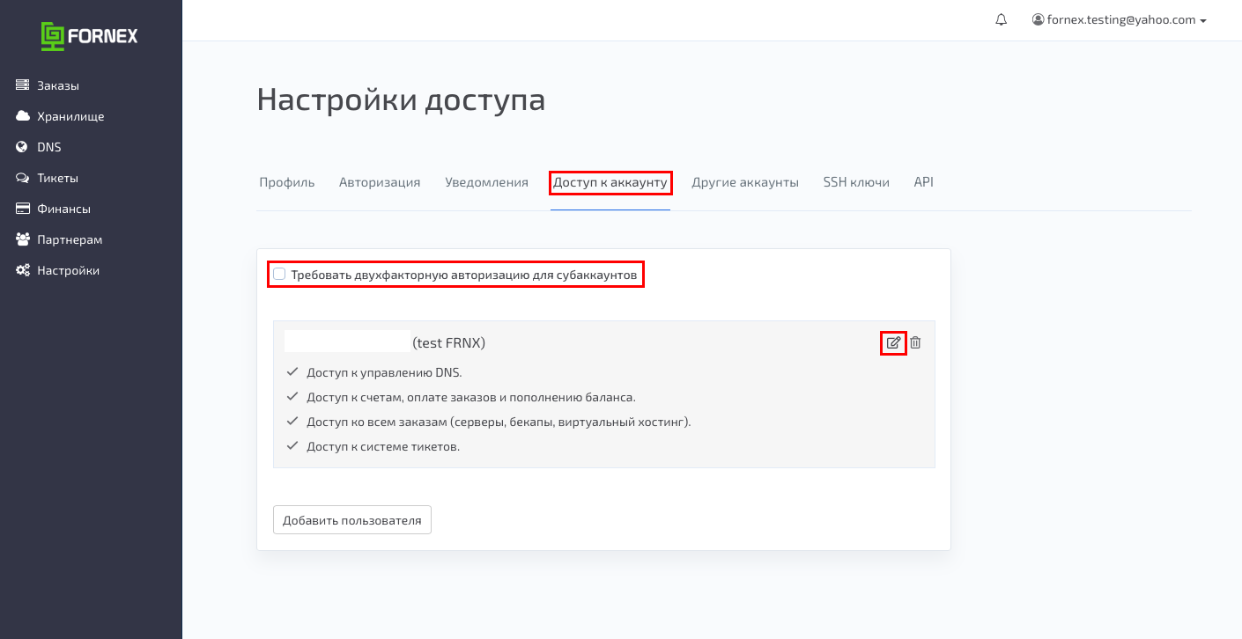Screen dimensions: 1242x639
Task: Select the Доступ к аккаунту tab
Action: (x=610, y=182)
